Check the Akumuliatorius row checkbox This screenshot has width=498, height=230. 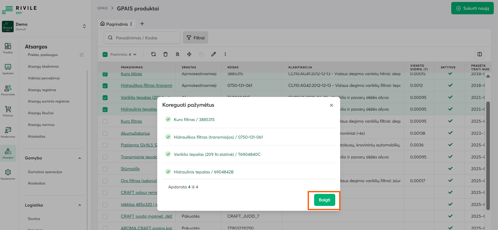[105, 133]
